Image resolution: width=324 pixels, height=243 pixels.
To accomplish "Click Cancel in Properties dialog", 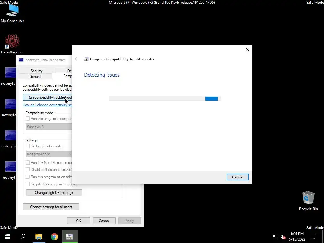I will tap(104, 221).
